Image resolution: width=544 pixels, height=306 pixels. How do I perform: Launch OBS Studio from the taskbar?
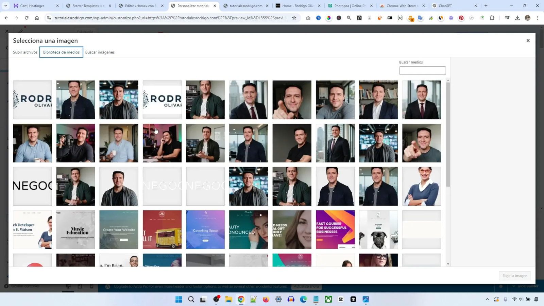pos(217,300)
